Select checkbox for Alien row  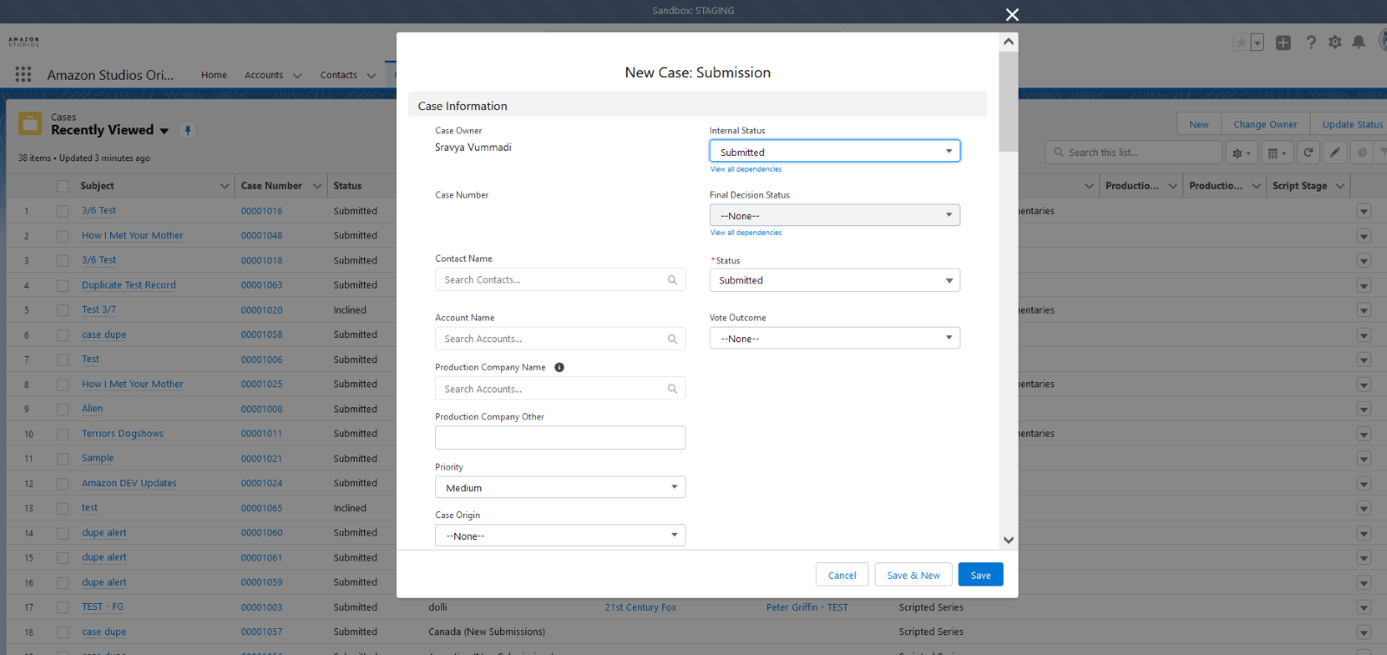(x=62, y=409)
